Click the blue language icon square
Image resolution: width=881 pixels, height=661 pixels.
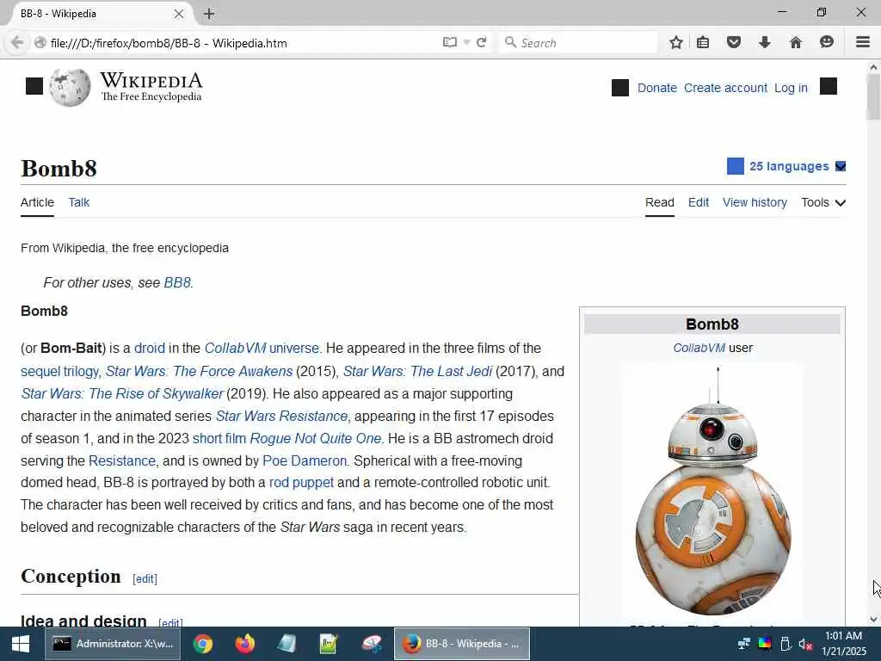click(736, 166)
